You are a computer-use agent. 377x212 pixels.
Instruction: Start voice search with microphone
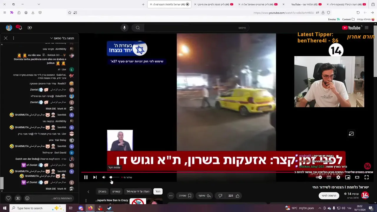(x=124, y=28)
